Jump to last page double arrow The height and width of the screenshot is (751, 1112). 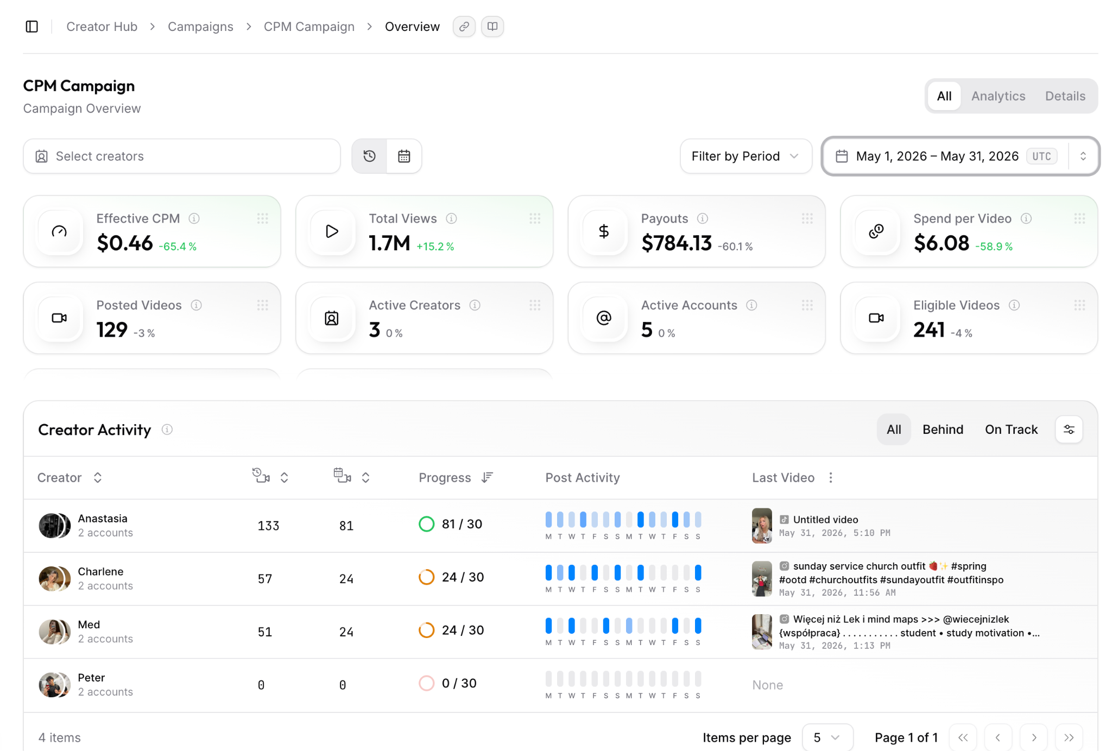click(x=1069, y=737)
